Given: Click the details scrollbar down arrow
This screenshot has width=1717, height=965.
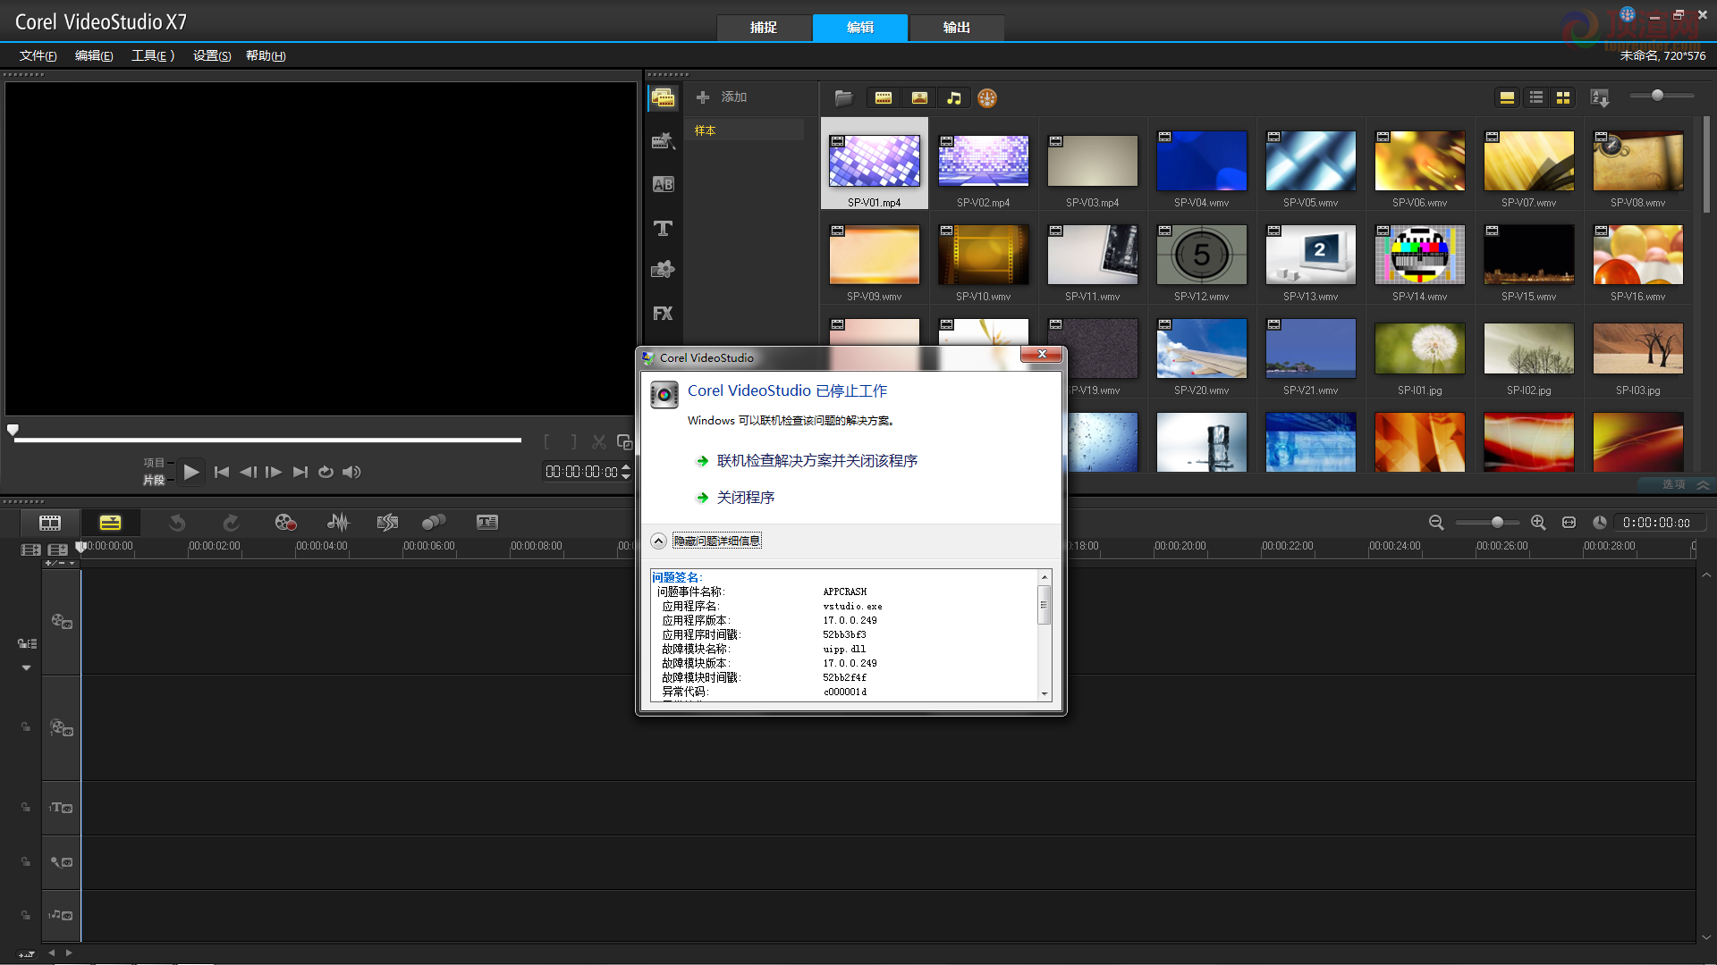Looking at the screenshot, I should (x=1044, y=694).
